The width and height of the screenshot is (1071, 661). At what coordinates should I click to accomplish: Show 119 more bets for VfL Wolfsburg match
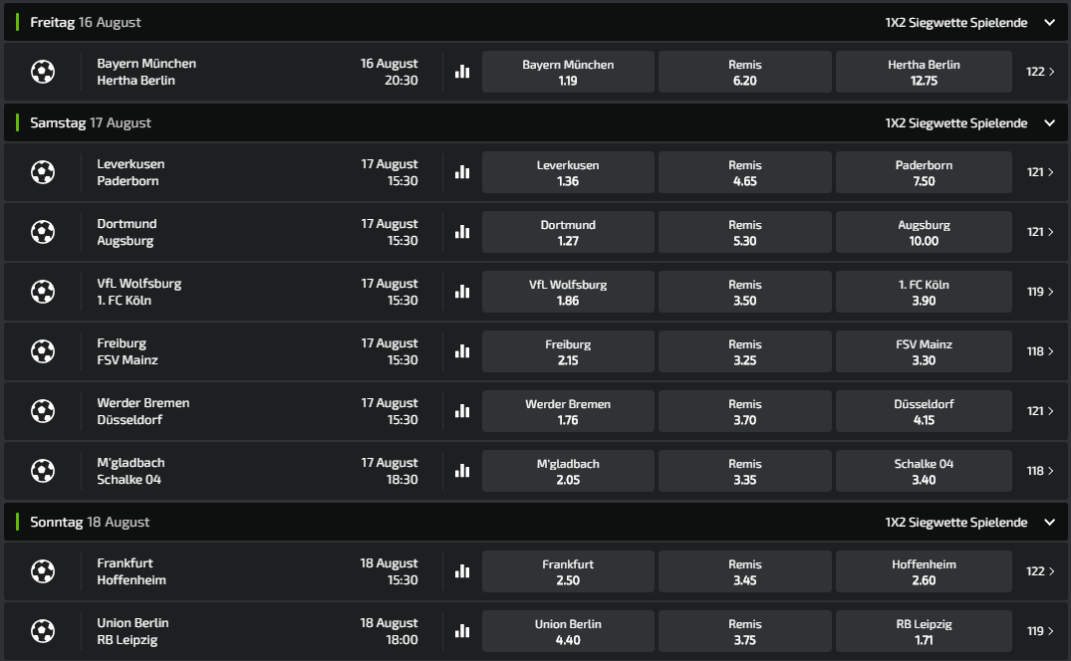coord(1040,292)
